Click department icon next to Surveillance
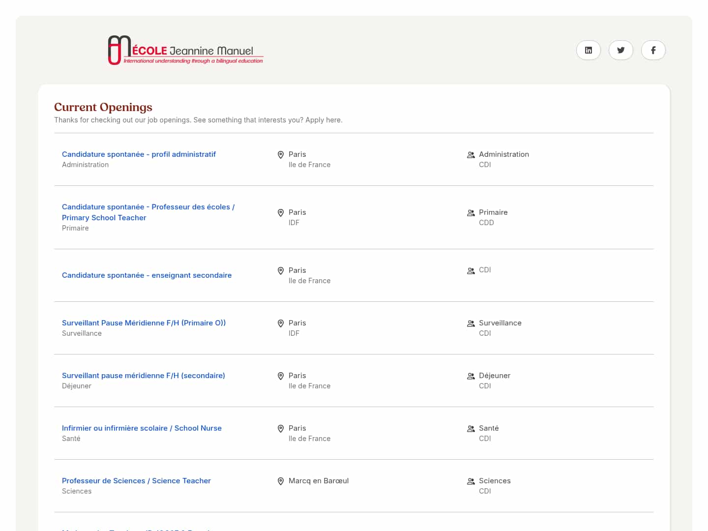708x531 pixels. click(471, 324)
